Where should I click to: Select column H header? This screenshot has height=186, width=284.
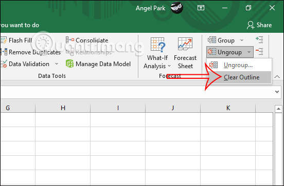[63, 108]
